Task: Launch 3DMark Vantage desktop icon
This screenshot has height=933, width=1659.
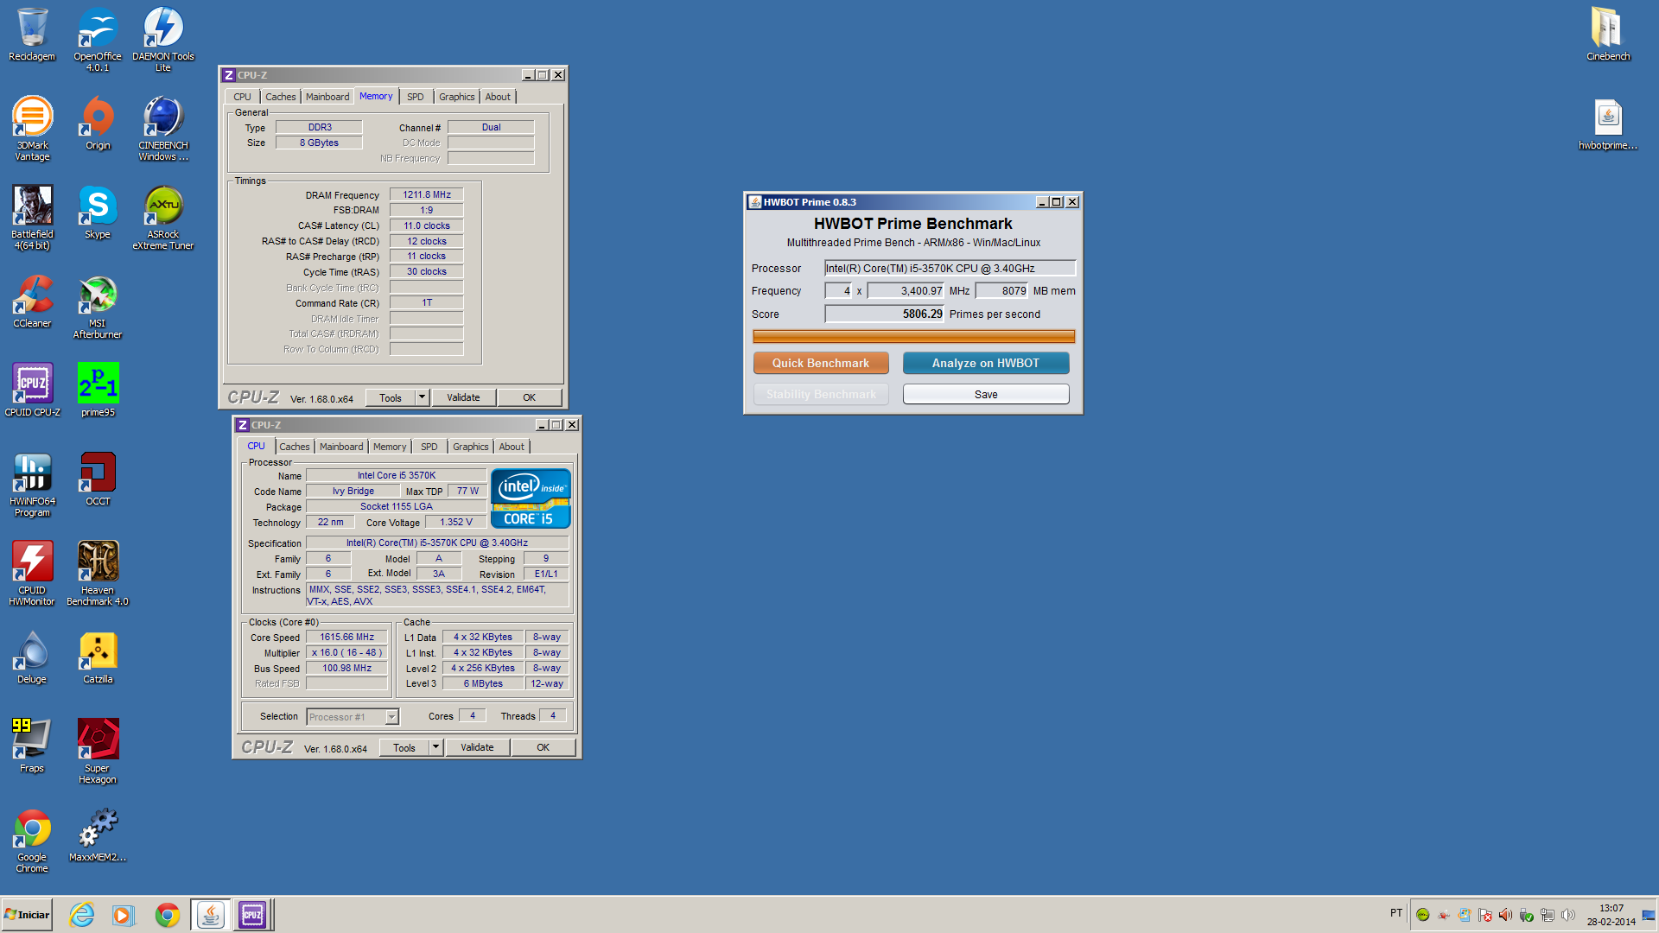Action: [x=32, y=129]
